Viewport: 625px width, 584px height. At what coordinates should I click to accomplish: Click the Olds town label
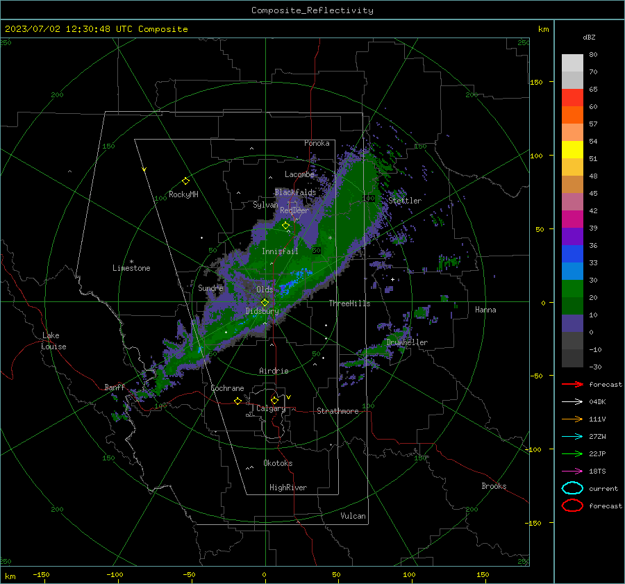click(265, 290)
